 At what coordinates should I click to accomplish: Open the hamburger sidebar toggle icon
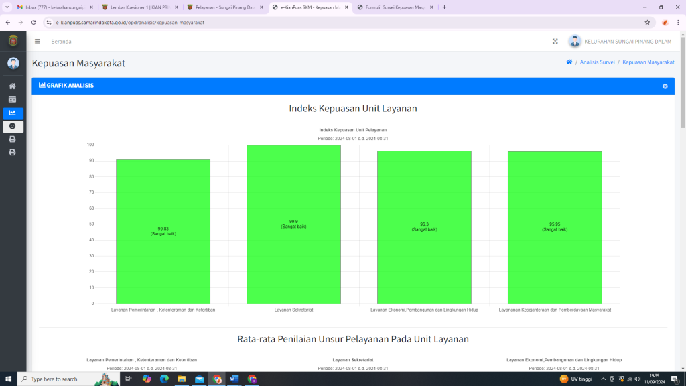click(38, 41)
